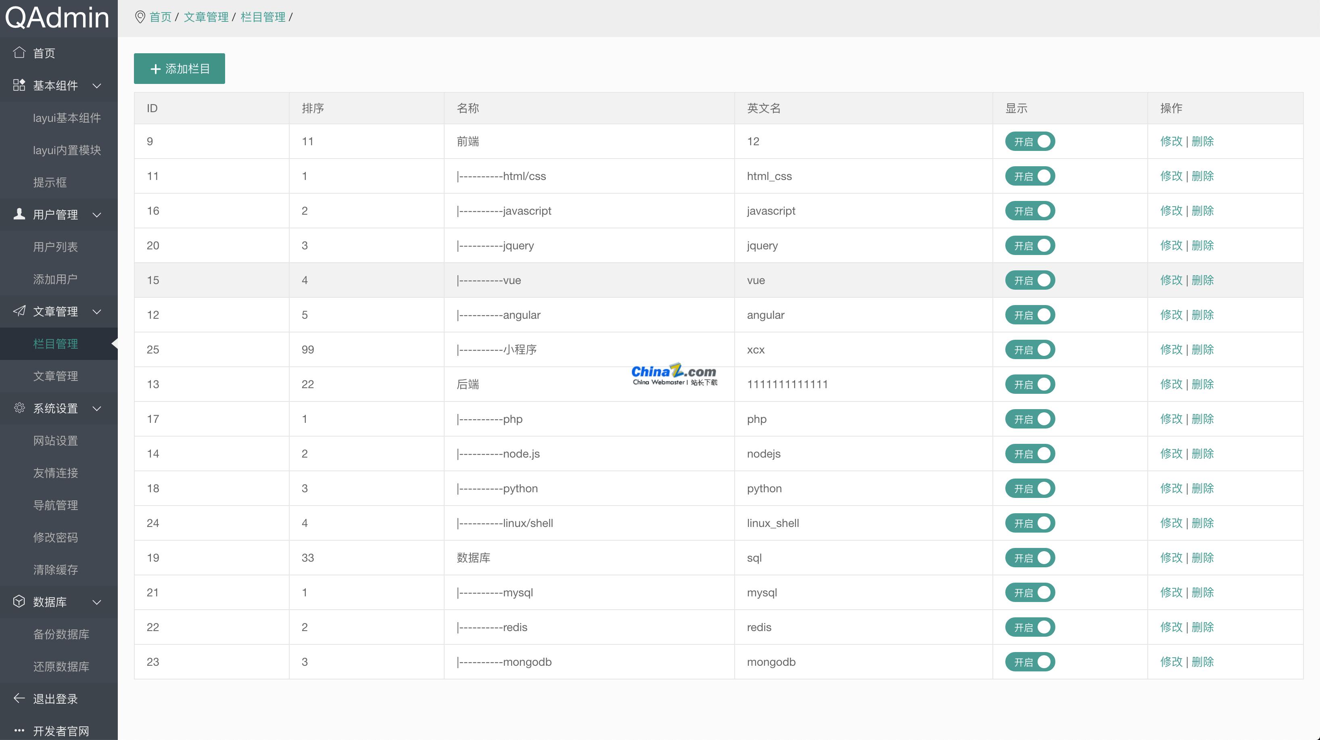This screenshot has height=740, width=1320.
Task: Click 文章管理 in the breadcrumb
Action: (206, 17)
